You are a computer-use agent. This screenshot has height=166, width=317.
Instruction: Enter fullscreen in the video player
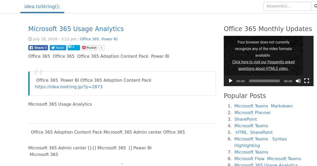click(307, 81)
